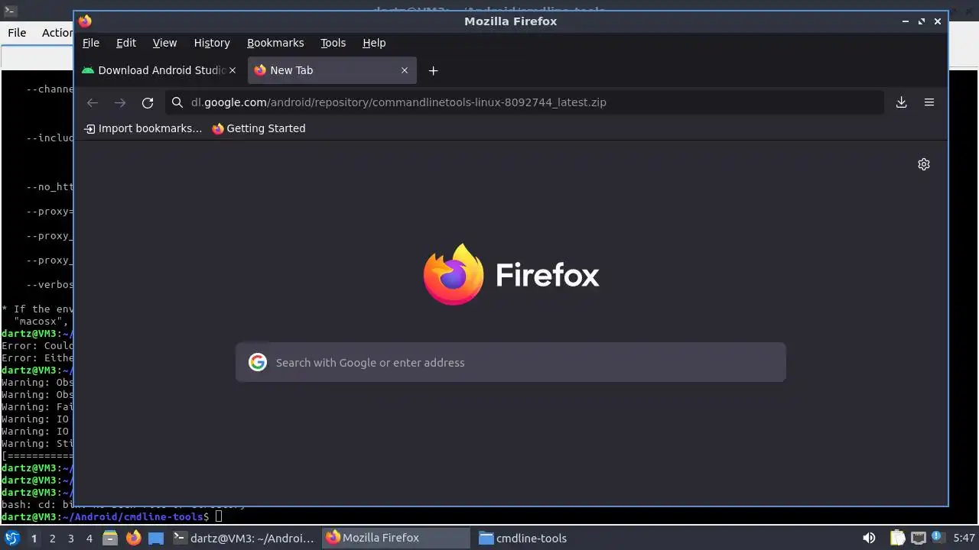Close the Download Android Studio tab
Image resolution: width=979 pixels, height=550 pixels.
tap(233, 70)
